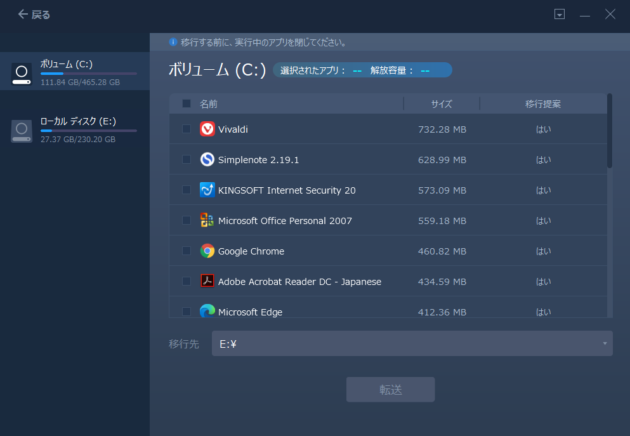This screenshot has height=436, width=630.
Task: Click the 27.37 GB/230.20 GB capacity text
Action: (78, 140)
